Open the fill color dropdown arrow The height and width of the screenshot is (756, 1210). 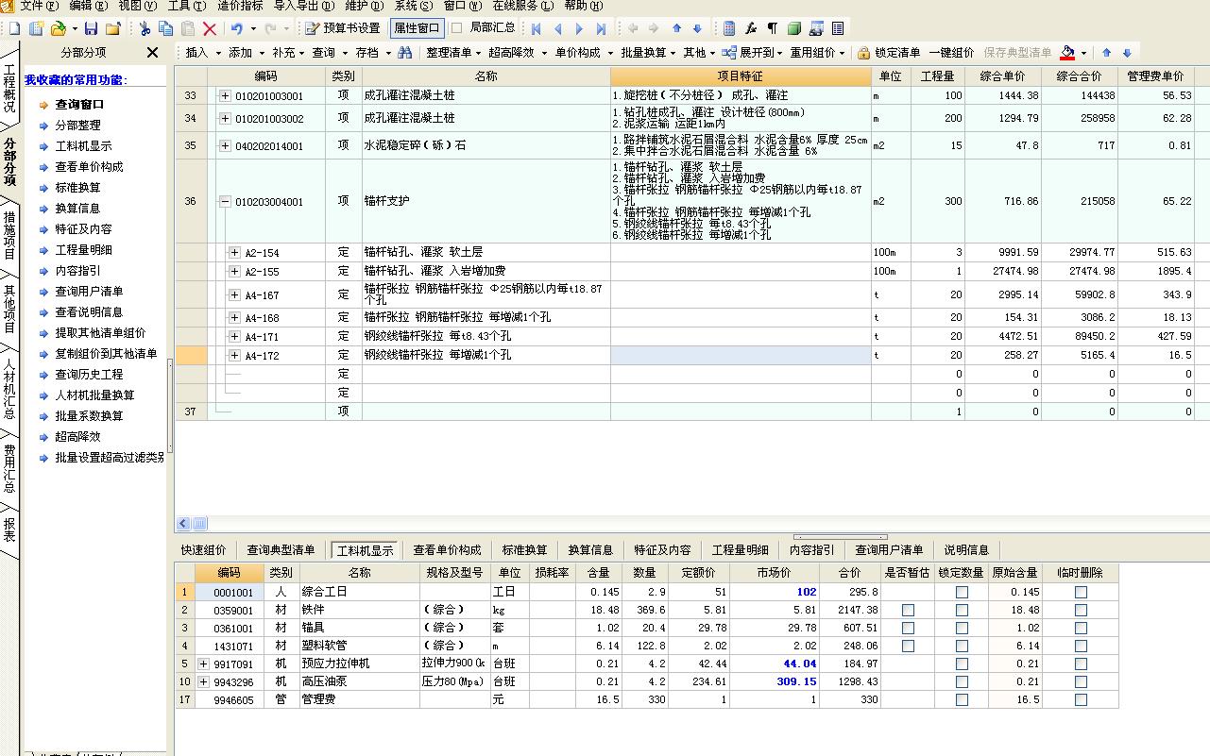(x=1084, y=53)
